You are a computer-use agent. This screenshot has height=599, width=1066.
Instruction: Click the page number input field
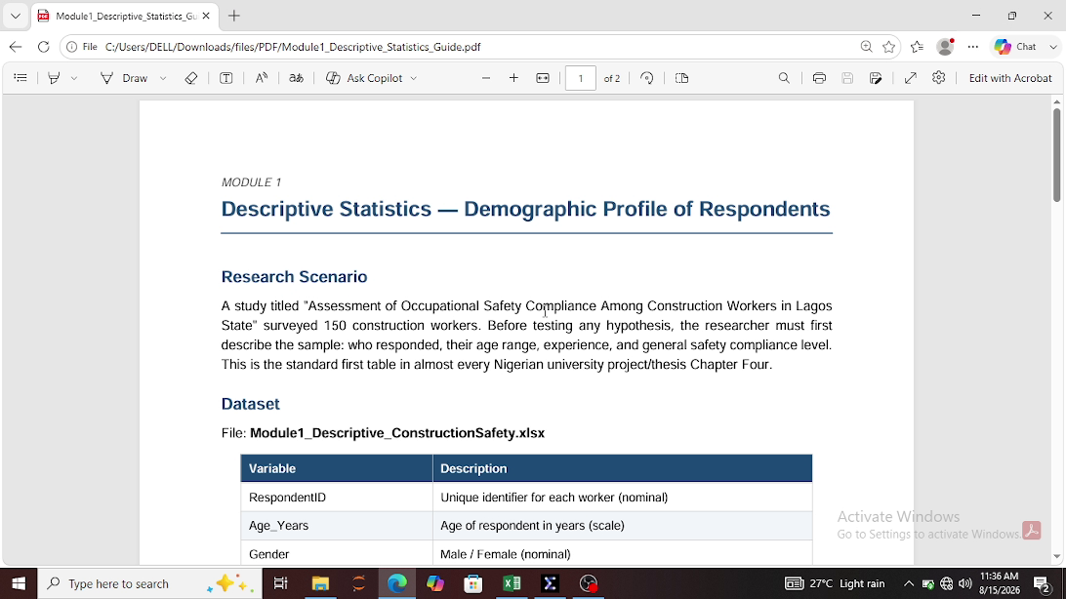pos(581,78)
